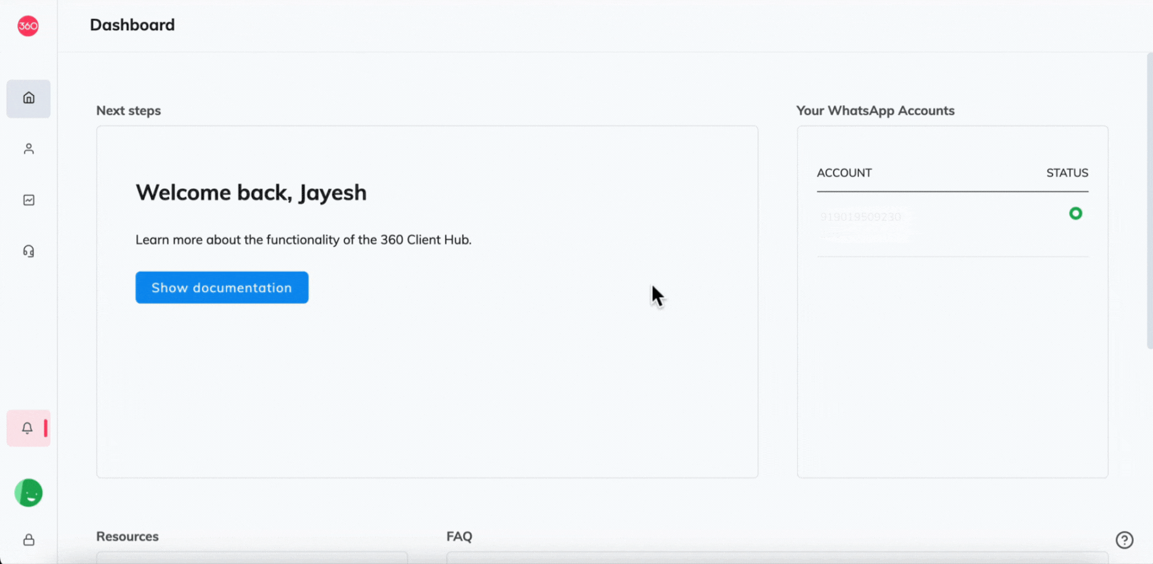This screenshot has height=564, width=1153.
Task: Open the support headset sidebar icon
Action: point(28,252)
